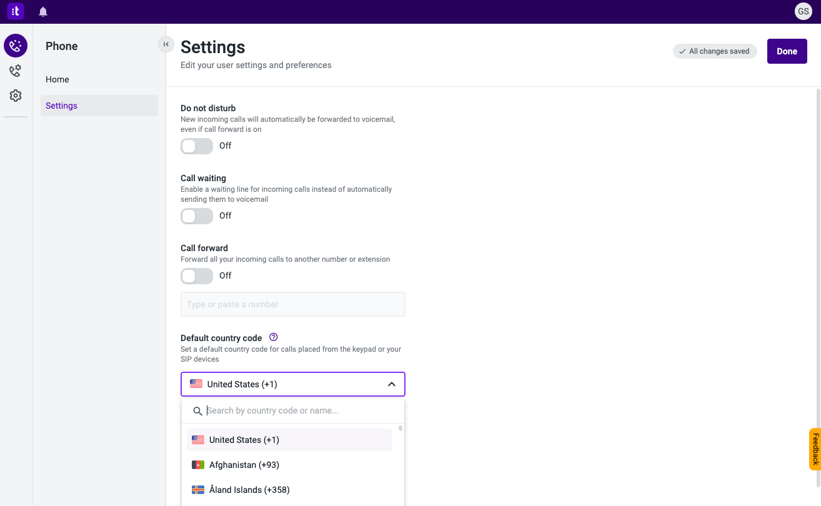The width and height of the screenshot is (821, 506).
Task: Click the forwarding number input field
Action: [292, 304]
